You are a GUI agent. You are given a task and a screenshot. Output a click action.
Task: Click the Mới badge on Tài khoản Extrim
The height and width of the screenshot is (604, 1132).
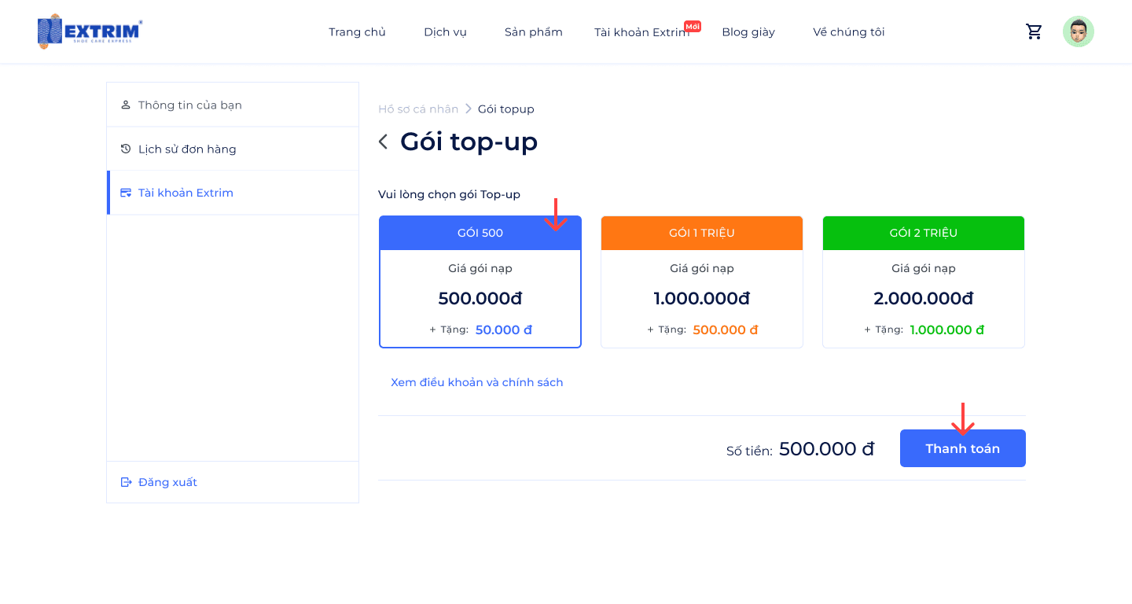point(693,26)
